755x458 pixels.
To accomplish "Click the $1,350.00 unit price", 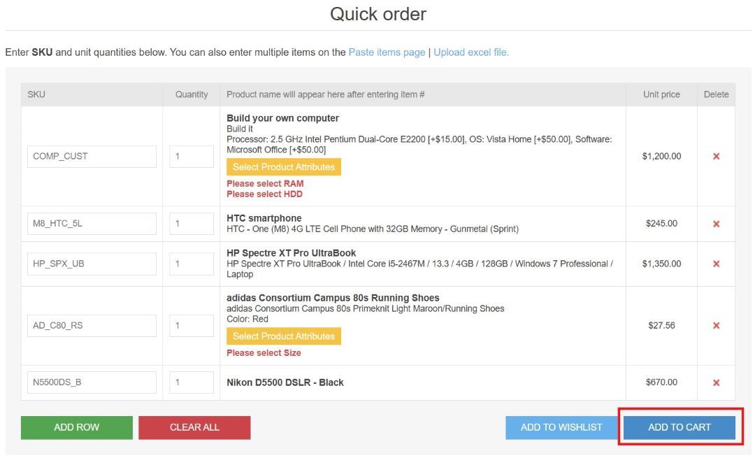I will click(x=661, y=264).
